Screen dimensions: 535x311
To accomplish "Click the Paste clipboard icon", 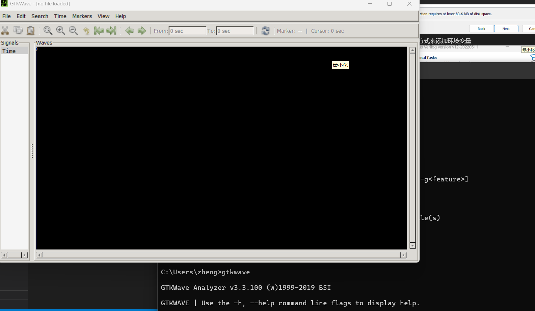I will pos(31,31).
